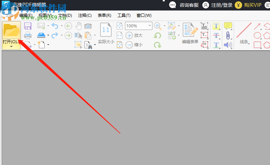Image resolution: width=270 pixels, height=165 pixels.
Task: Select the magnifier zoom tool
Action: coord(158,26)
